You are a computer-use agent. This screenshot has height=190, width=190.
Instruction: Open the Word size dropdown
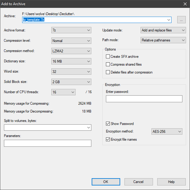coord(71,72)
